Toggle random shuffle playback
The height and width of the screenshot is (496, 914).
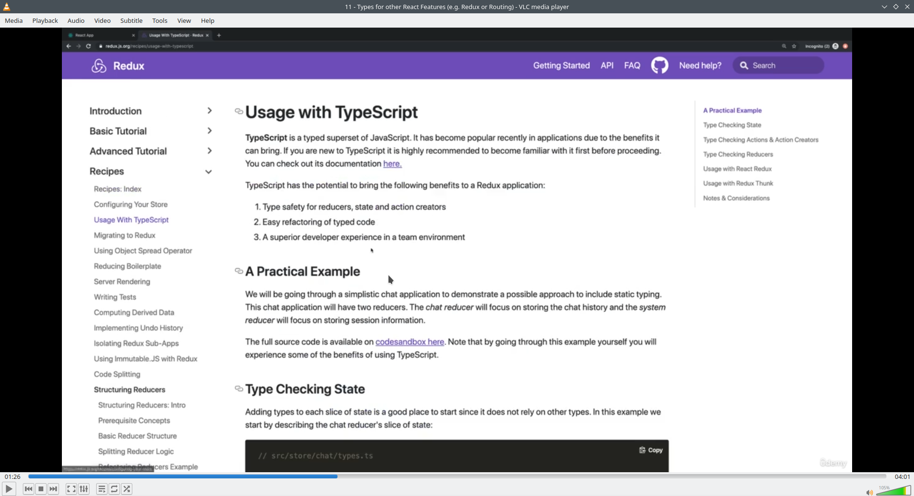[x=127, y=489]
